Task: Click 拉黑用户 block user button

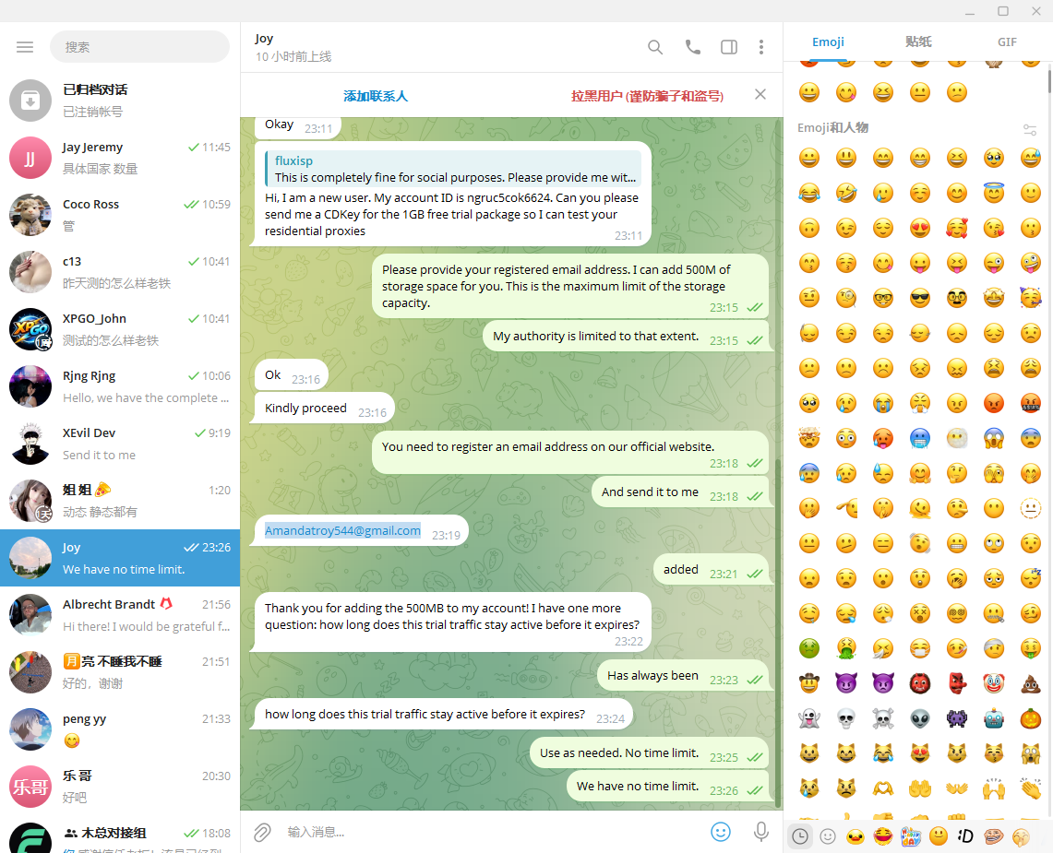Action: tap(647, 96)
